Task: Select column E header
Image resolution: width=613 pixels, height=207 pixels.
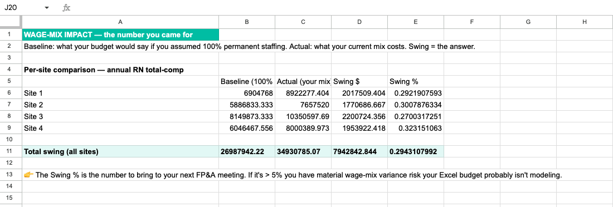Action: (x=416, y=22)
